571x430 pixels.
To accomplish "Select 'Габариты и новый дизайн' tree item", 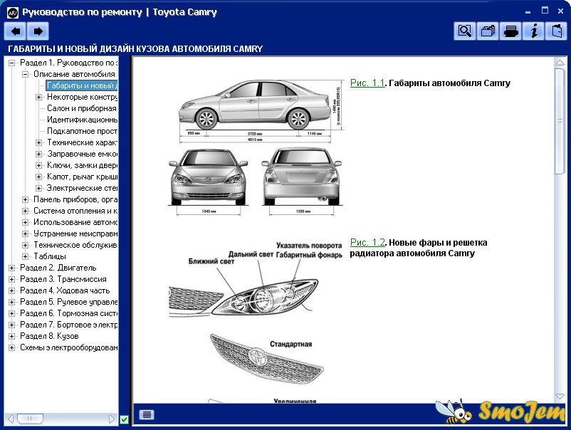I will coord(82,85).
